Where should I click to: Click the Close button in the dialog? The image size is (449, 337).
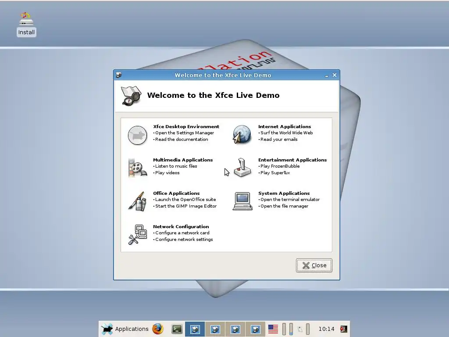coord(314,265)
